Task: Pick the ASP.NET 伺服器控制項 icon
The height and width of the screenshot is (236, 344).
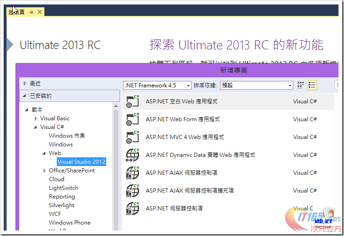Action: (x=133, y=208)
